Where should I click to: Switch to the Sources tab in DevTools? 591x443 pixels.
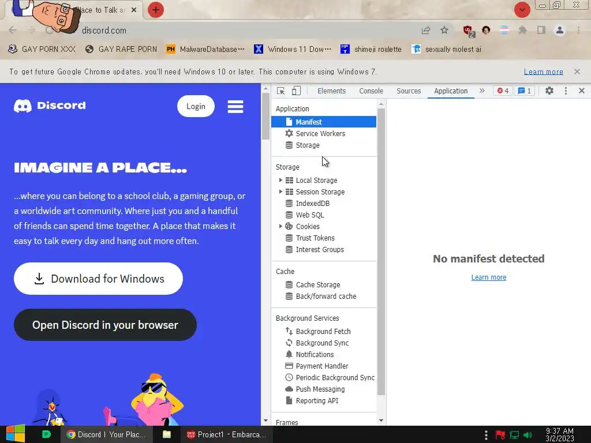tap(409, 91)
